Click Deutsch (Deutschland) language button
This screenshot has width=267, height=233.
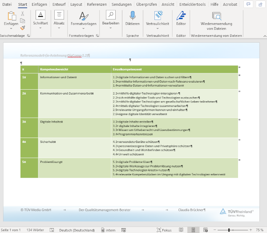coord(73,230)
